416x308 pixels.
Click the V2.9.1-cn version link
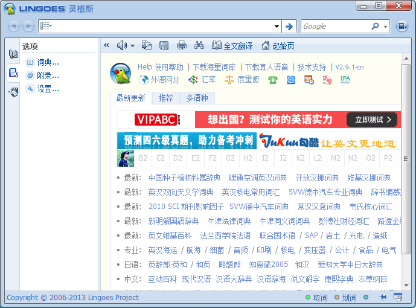(x=350, y=67)
